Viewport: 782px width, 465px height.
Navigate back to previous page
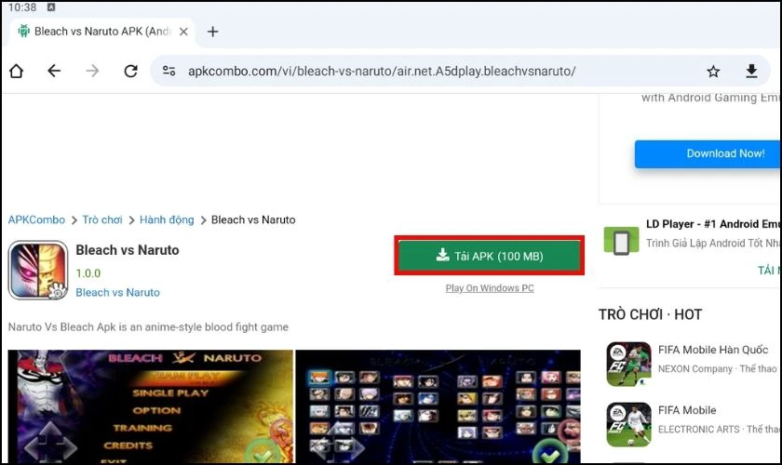click(x=54, y=72)
